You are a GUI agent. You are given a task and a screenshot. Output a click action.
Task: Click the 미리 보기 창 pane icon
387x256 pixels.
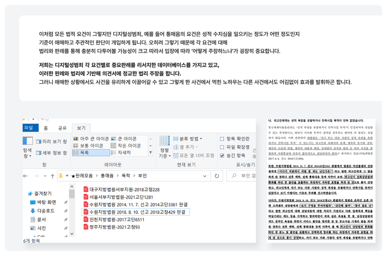51,142
